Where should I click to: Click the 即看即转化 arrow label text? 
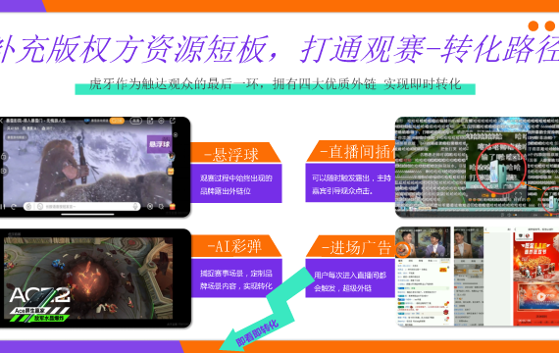[257, 333]
